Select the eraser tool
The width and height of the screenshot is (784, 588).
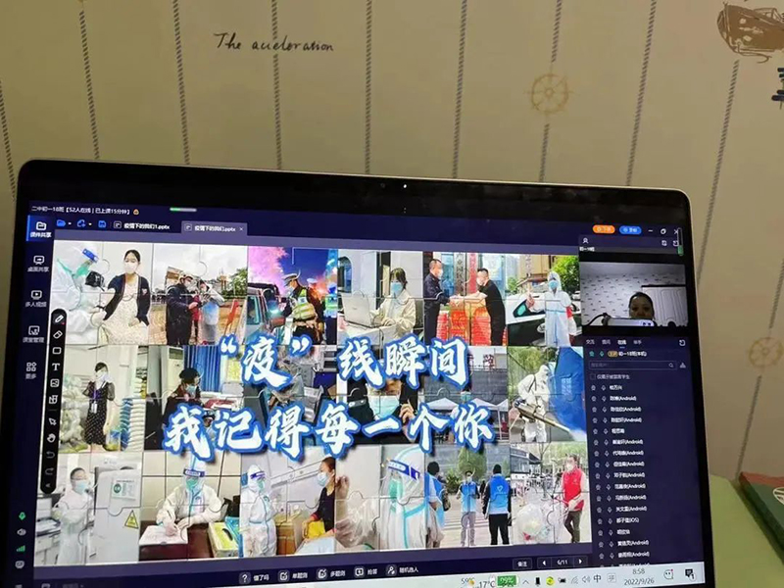[x=58, y=334]
